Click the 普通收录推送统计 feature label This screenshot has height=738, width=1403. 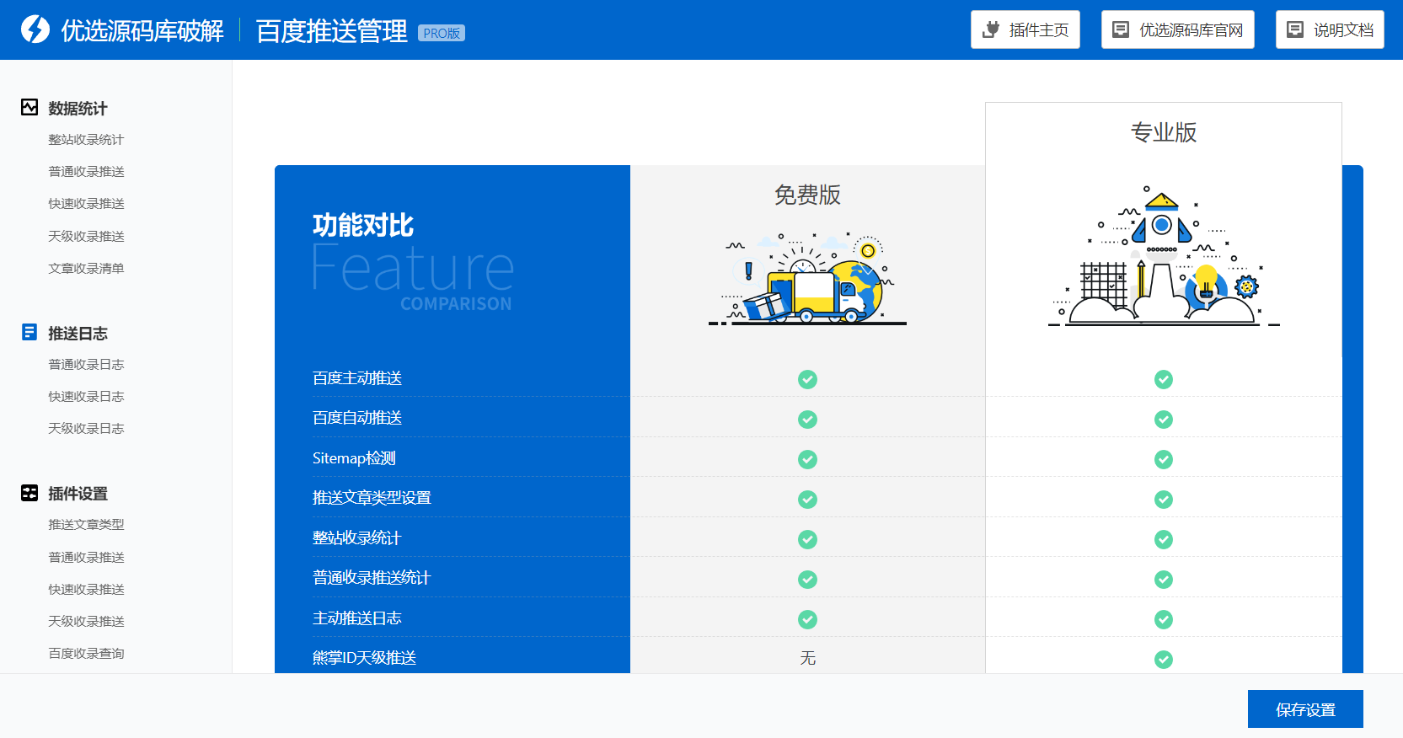tap(372, 578)
